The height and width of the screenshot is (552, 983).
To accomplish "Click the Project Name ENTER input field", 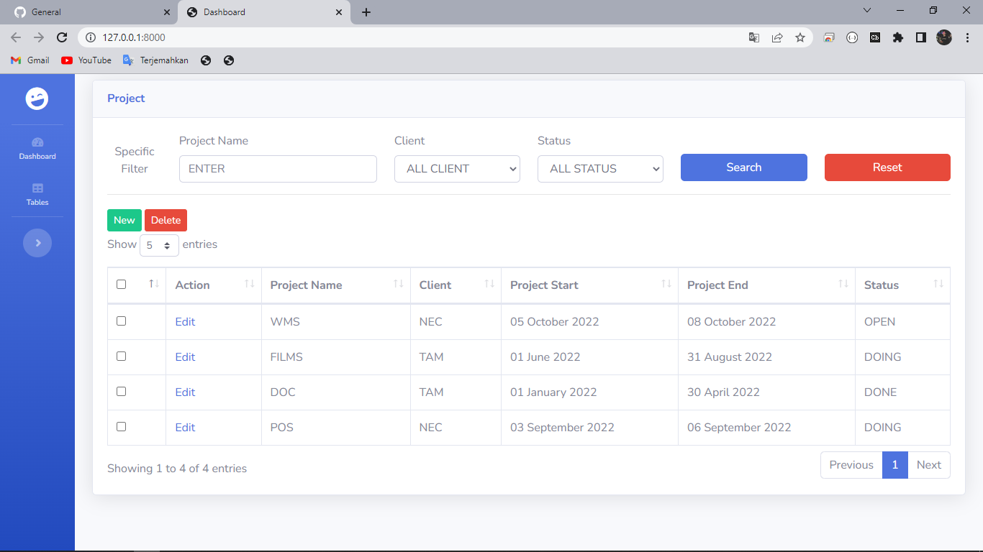I will click(278, 168).
